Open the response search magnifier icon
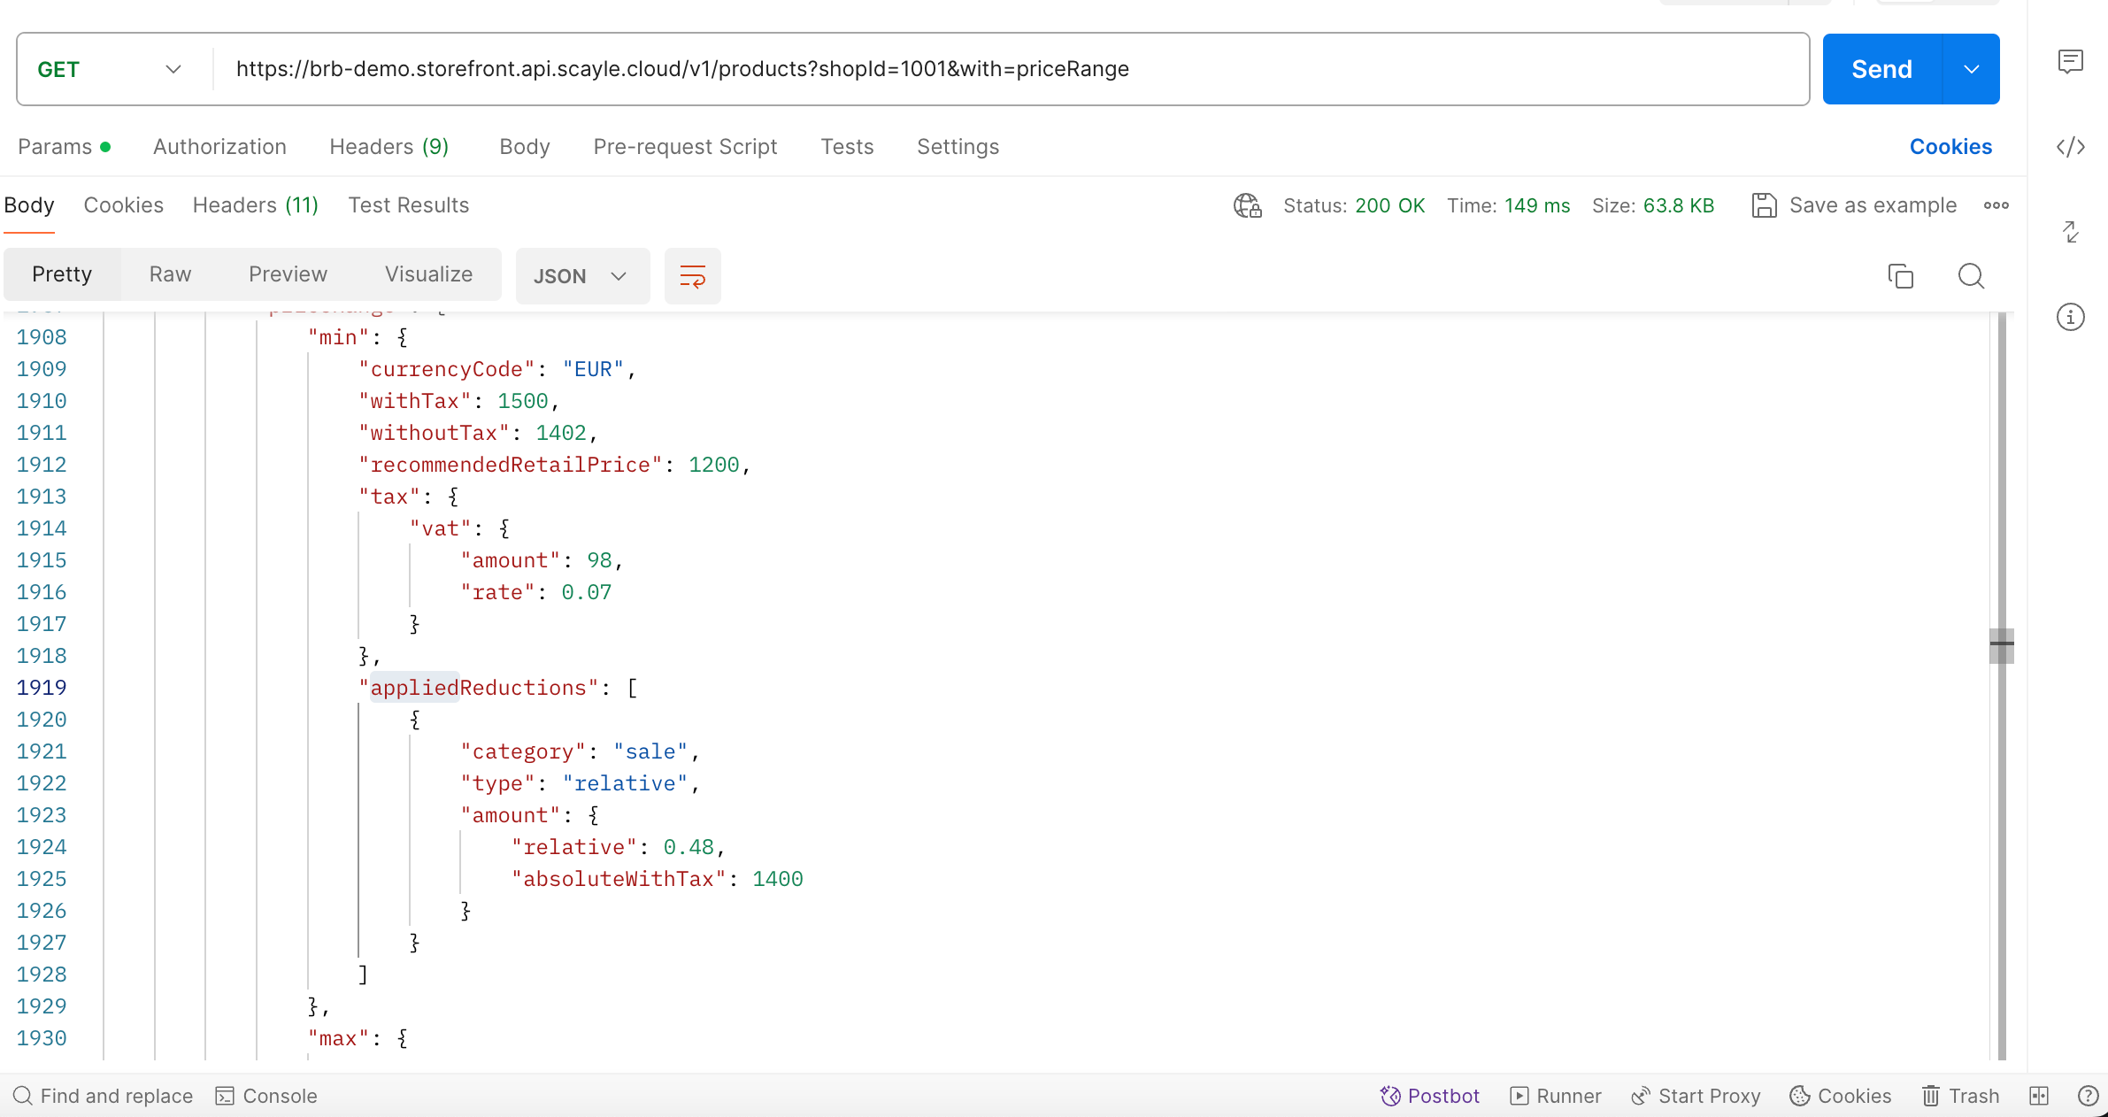2108x1117 pixels. click(1970, 276)
